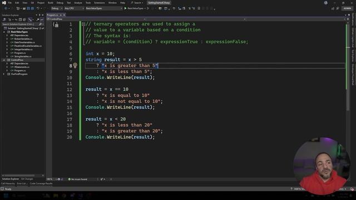Open the File menu
The width and height of the screenshot is (356, 200).
click(x=10, y=3)
